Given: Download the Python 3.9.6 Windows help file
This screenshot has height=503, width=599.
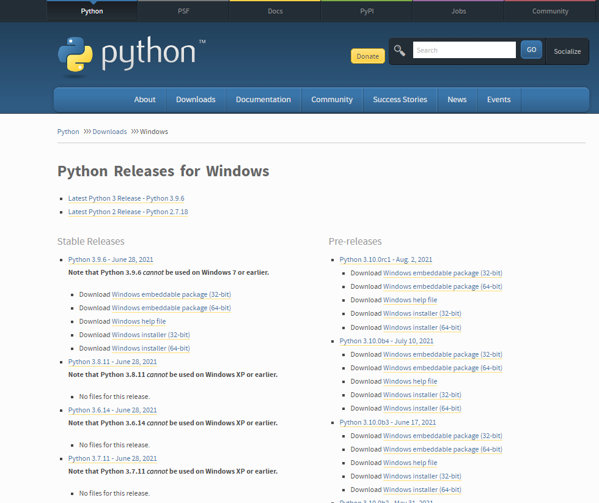Looking at the screenshot, I should pyautogui.click(x=139, y=321).
